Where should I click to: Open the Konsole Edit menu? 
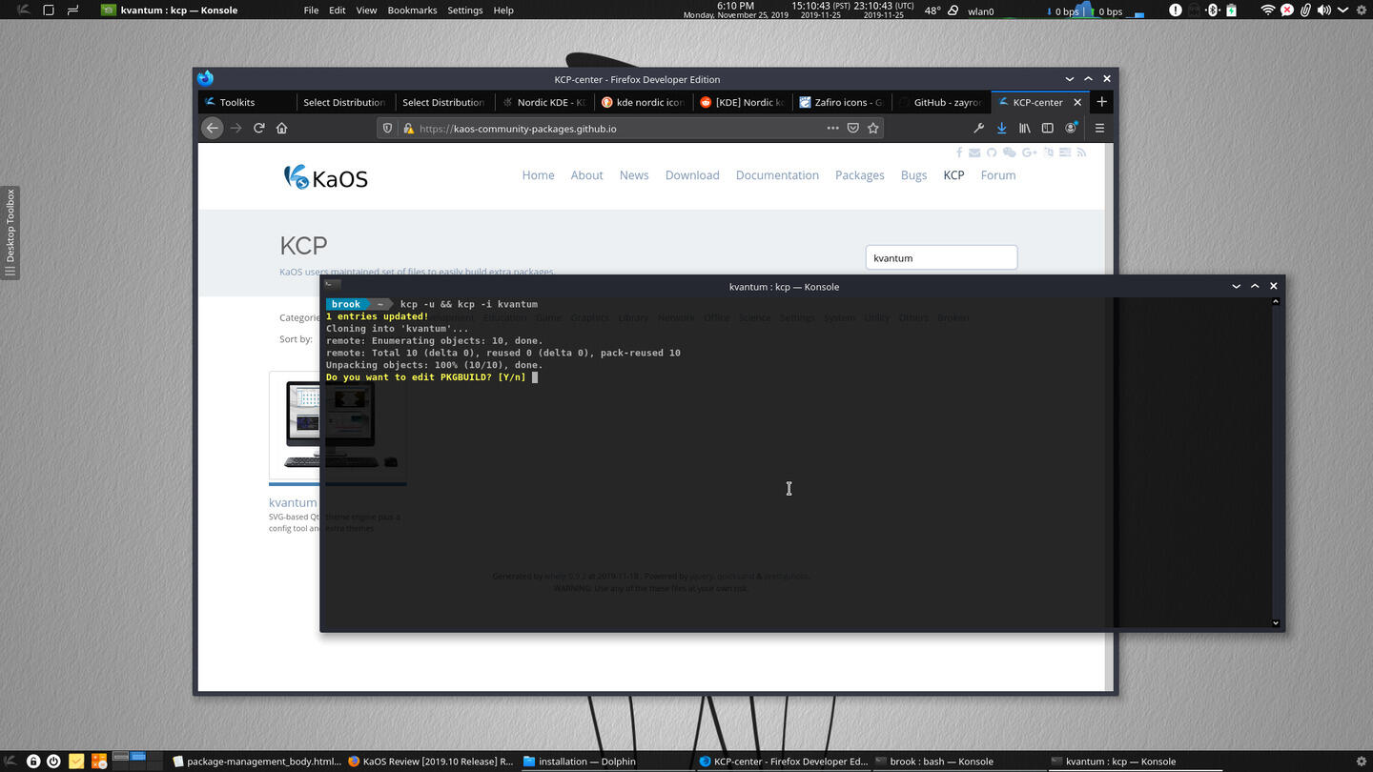338,10
